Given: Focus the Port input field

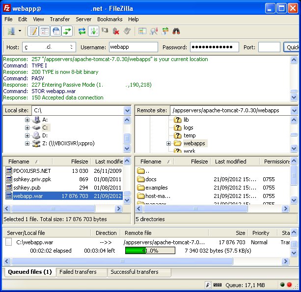Looking at the screenshot, I should 269,47.
